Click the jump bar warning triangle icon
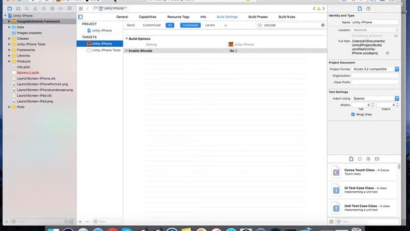 coord(319,8)
